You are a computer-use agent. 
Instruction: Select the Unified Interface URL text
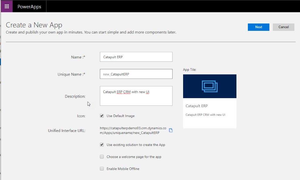pyautogui.click(x=133, y=130)
